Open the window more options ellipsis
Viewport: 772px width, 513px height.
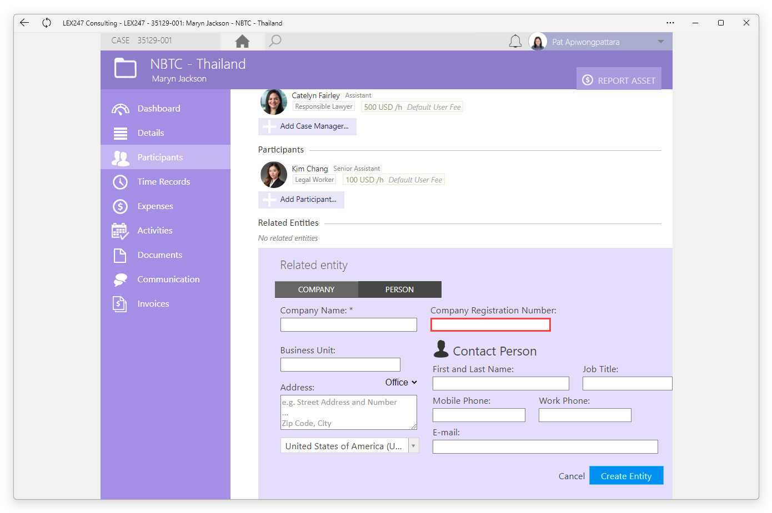(x=670, y=23)
